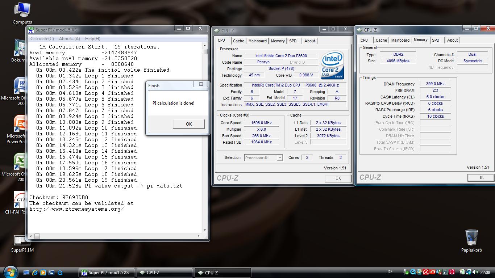Switch to SPD tab in left CPU-Z
Viewport: 495px width, 278px height.
pos(293,41)
